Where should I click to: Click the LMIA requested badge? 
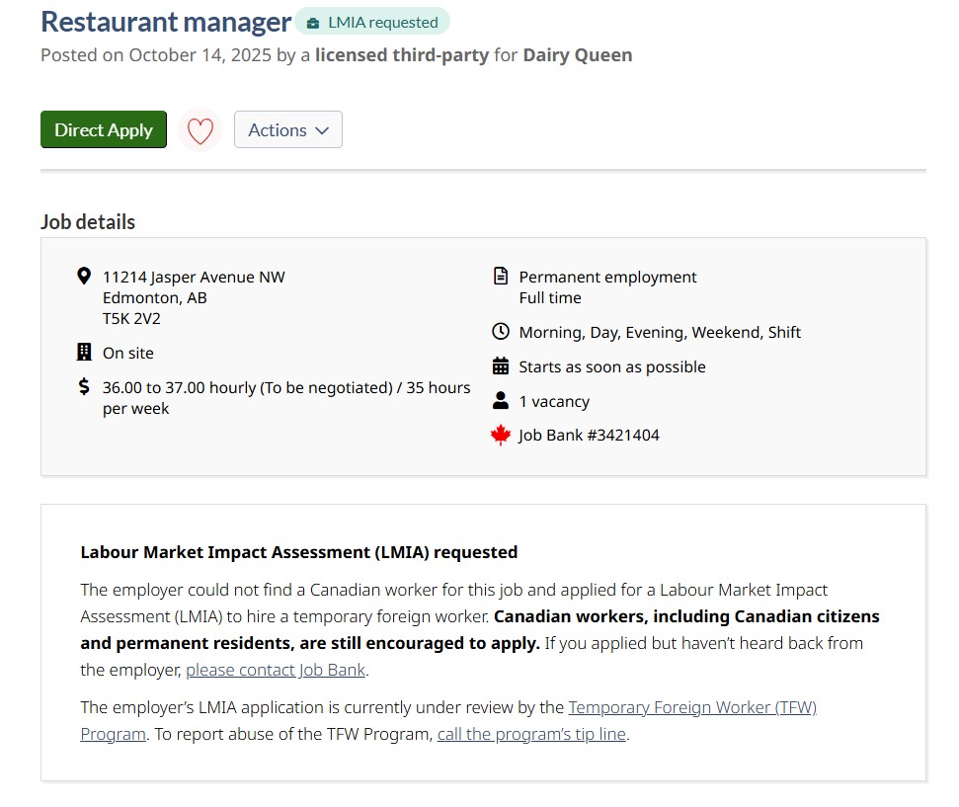(x=372, y=22)
